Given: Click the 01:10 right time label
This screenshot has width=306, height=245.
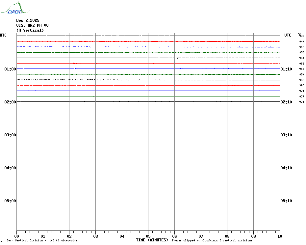Looking at the screenshot, I should point(286,69).
